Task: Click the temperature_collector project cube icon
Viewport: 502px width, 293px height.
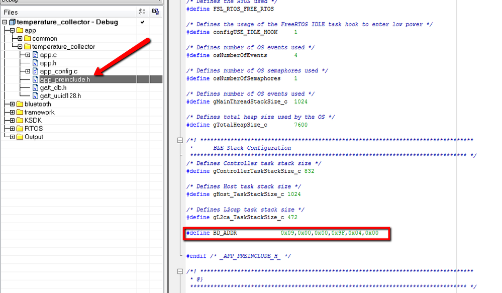Action: click(12, 22)
